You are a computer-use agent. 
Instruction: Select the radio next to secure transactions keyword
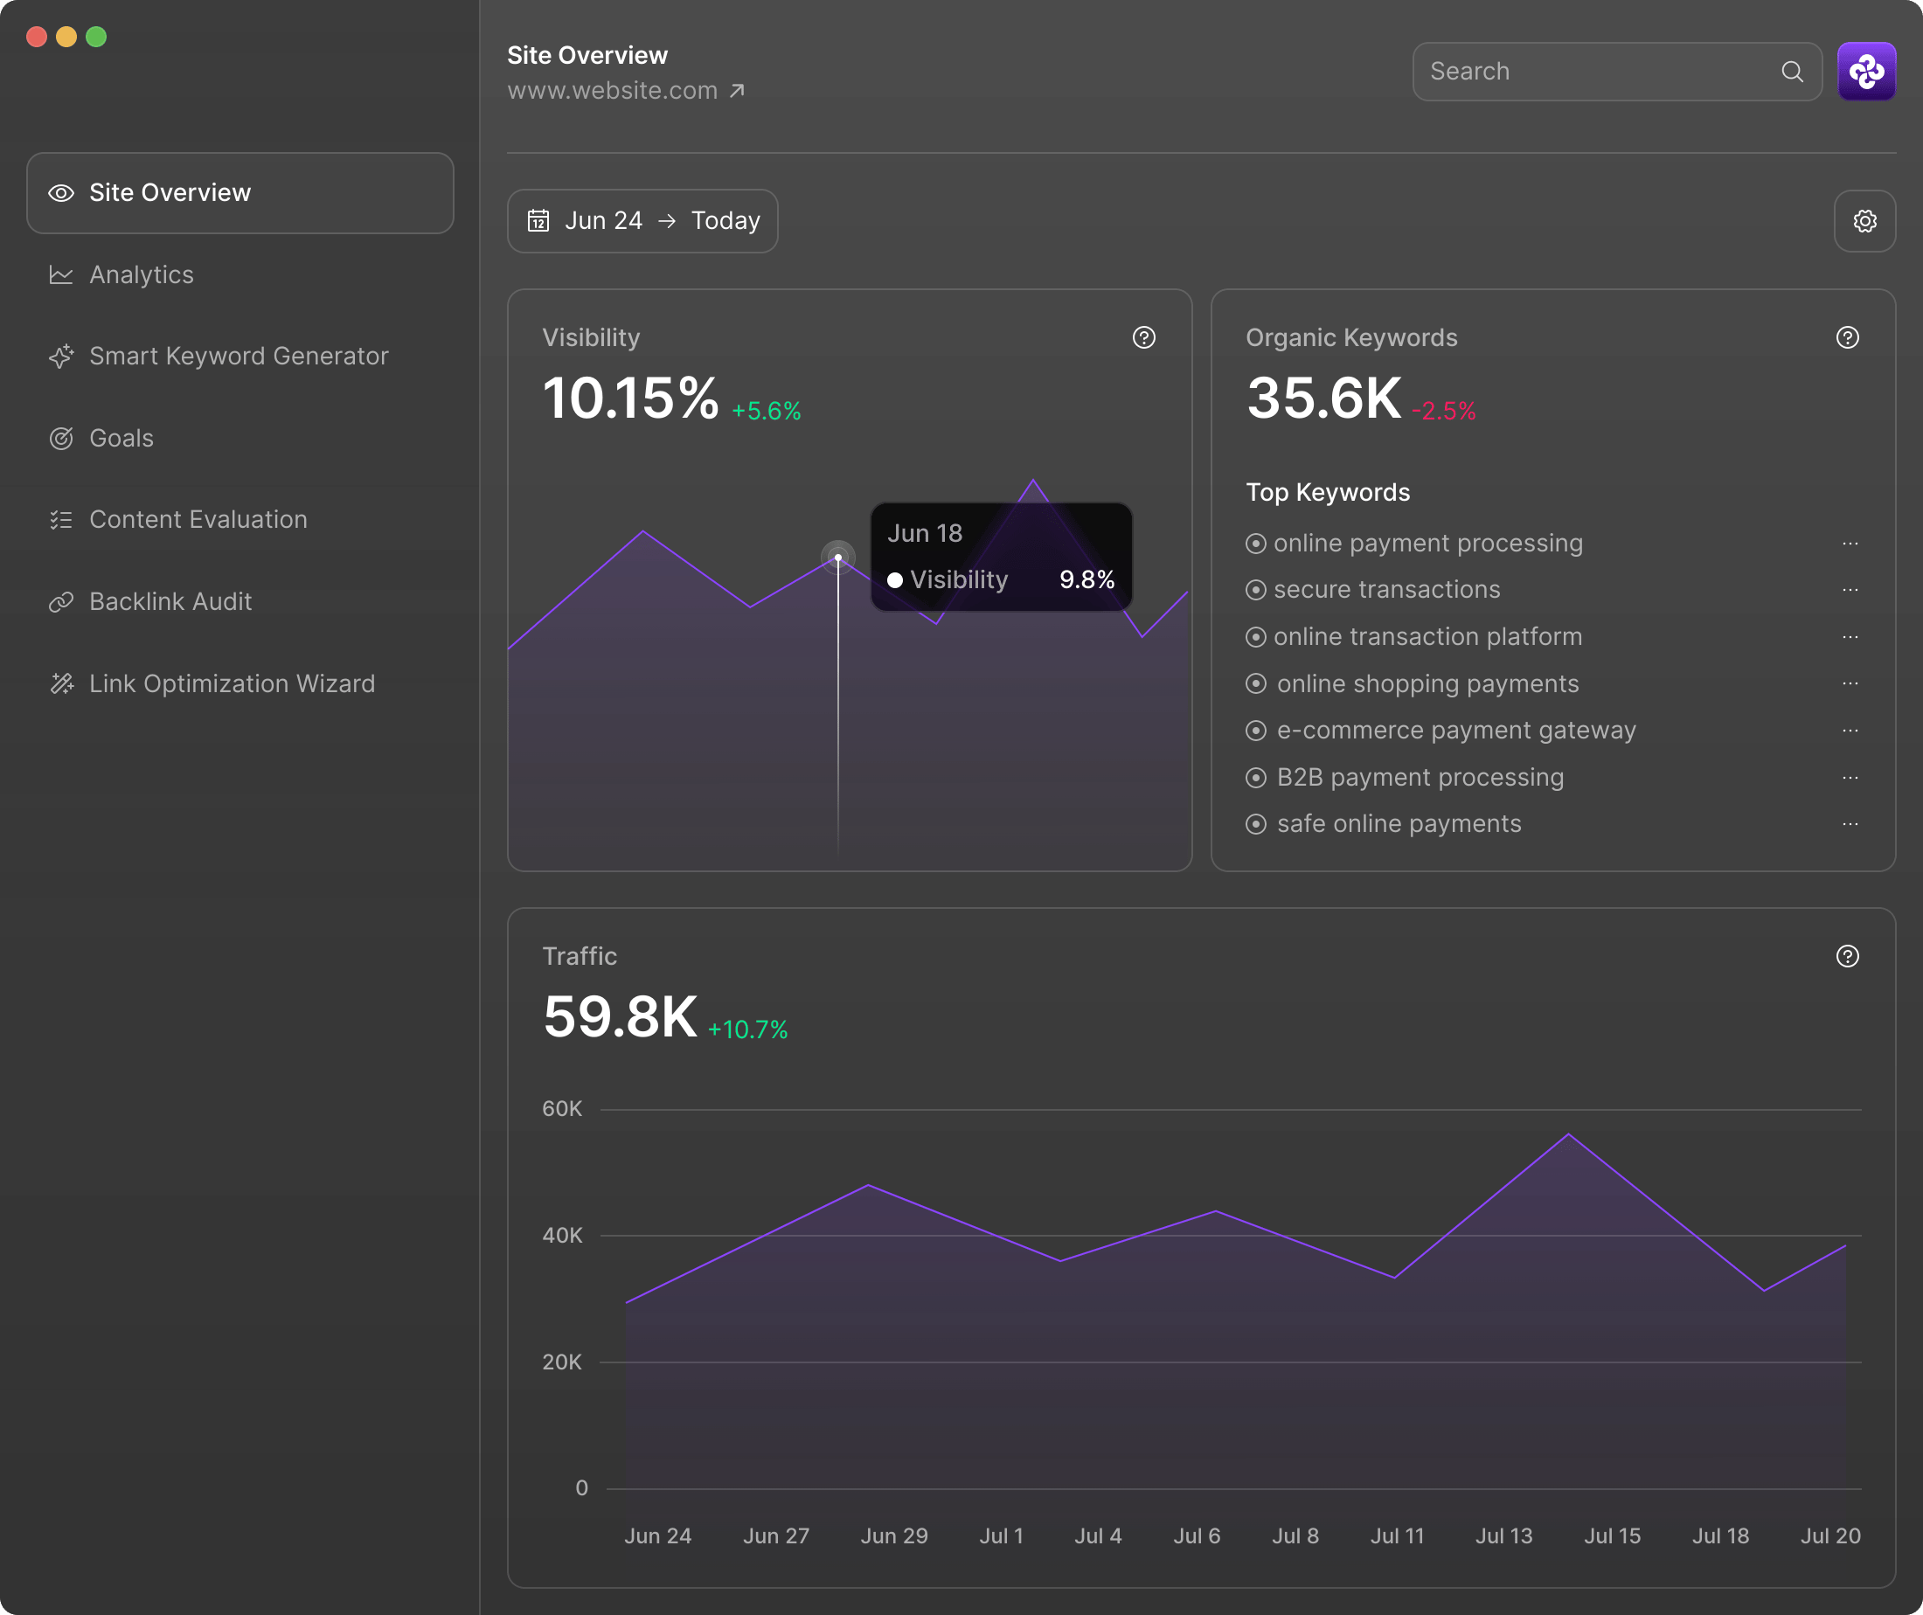click(x=1255, y=590)
